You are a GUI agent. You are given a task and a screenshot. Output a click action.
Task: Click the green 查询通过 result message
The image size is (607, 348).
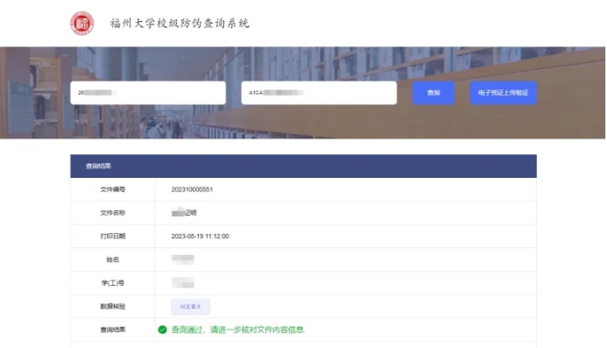point(237,330)
